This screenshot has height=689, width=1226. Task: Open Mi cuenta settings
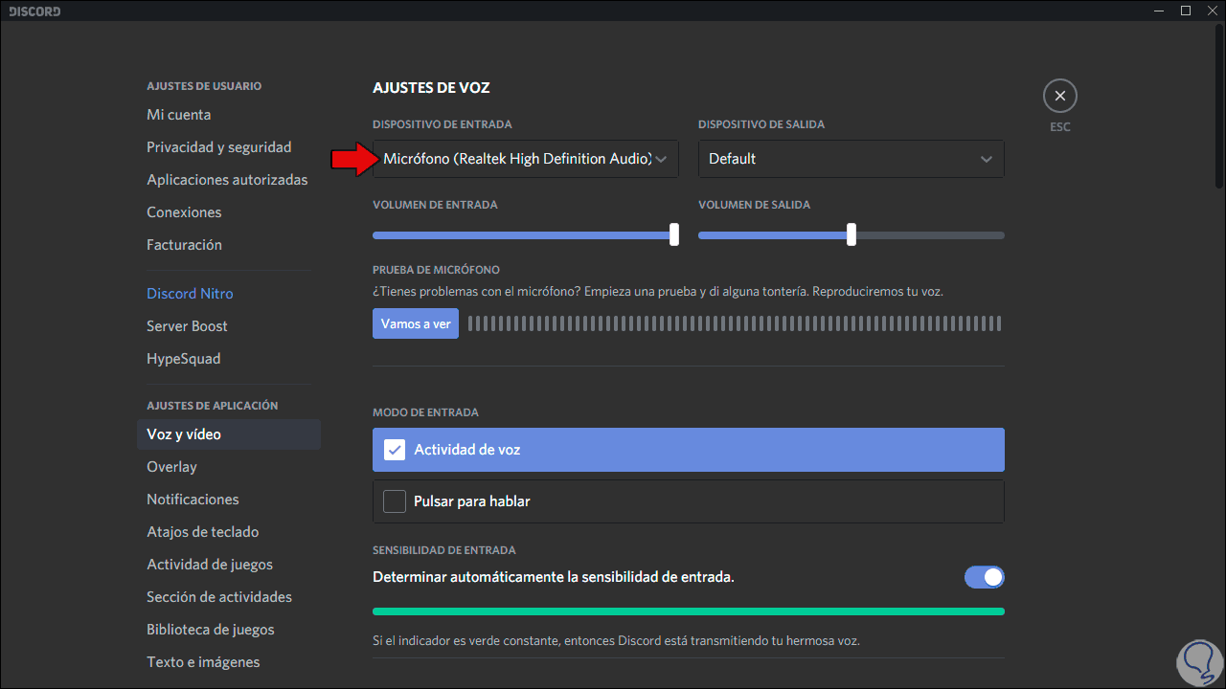pos(179,115)
